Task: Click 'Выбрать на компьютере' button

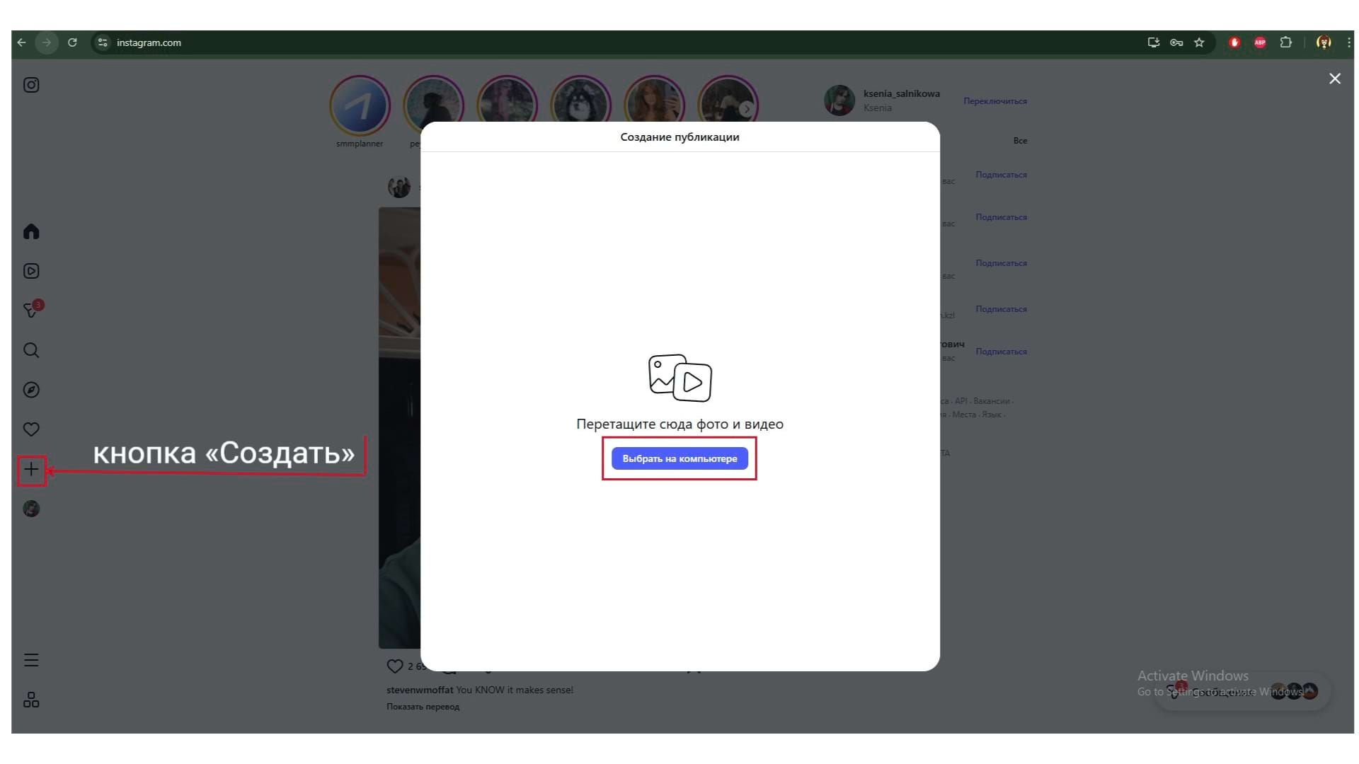Action: click(x=679, y=458)
